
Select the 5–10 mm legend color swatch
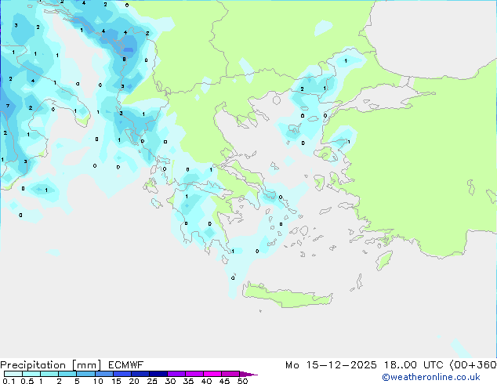(x=85, y=374)
